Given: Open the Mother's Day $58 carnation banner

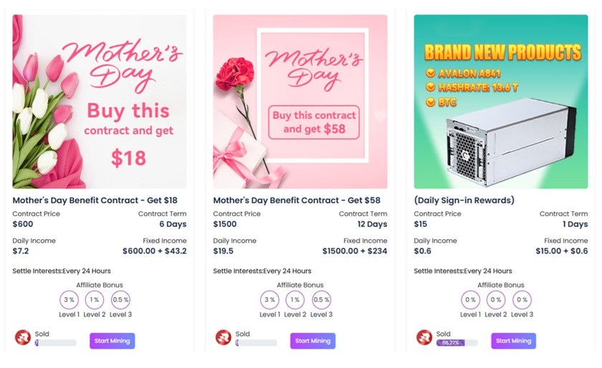Looking at the screenshot, I should point(300,102).
